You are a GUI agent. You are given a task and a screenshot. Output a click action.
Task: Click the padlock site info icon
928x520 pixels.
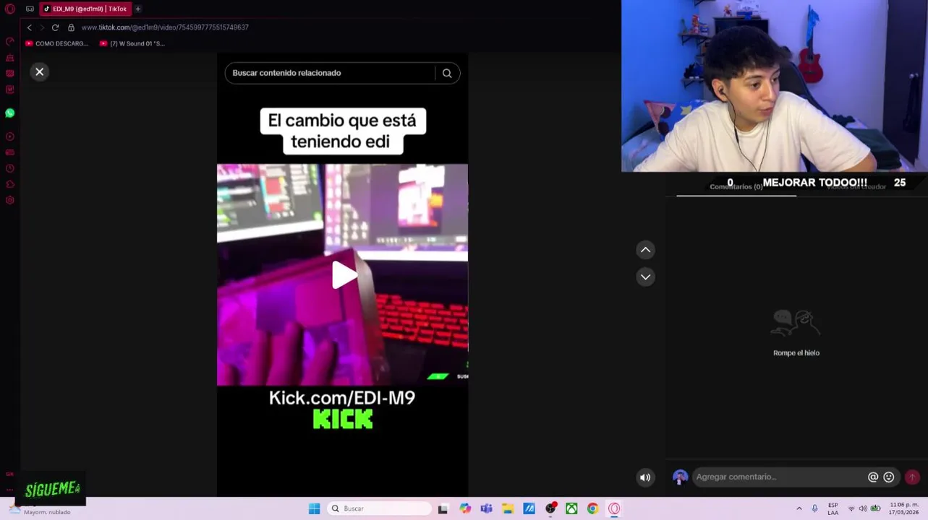(x=71, y=27)
